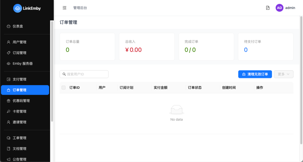Click the purple AD avatar icon
The image size is (303, 162).
(x=279, y=8)
